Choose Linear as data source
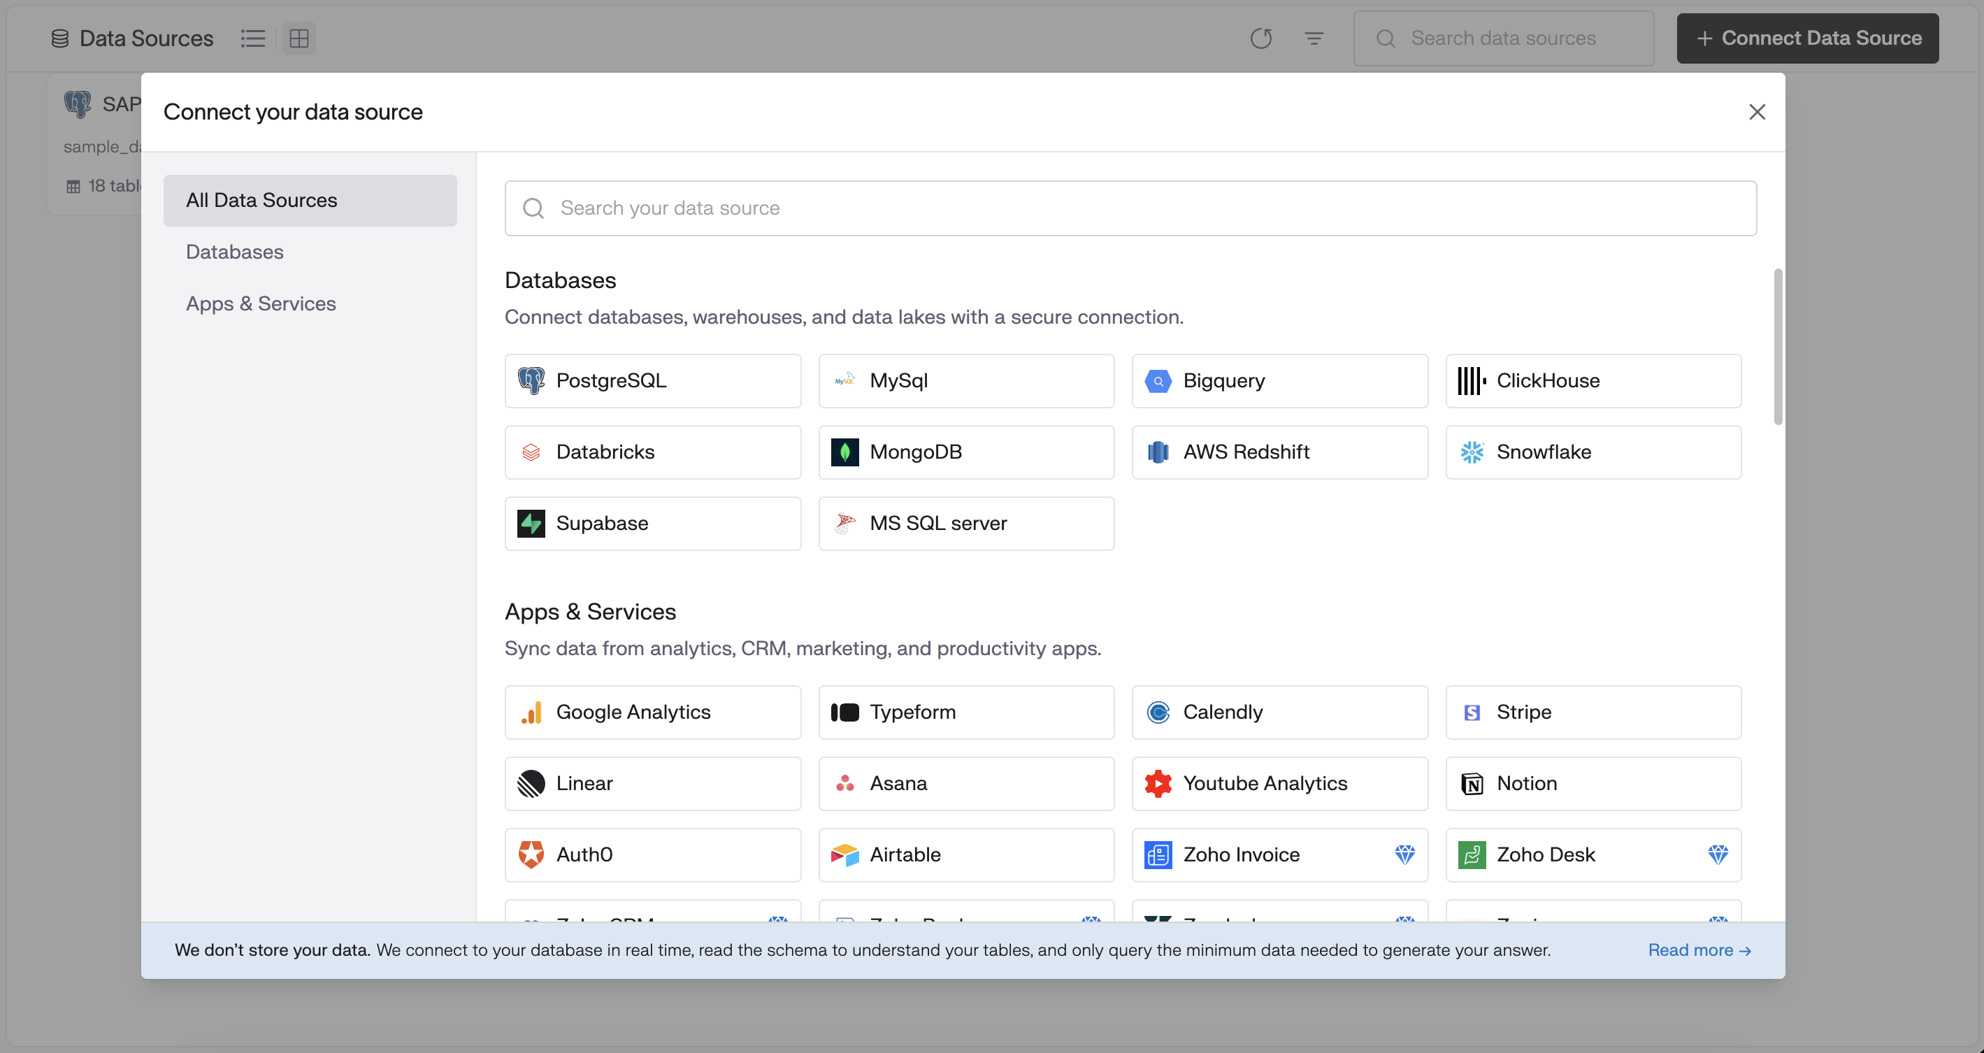This screenshot has height=1053, width=1984. [x=652, y=783]
